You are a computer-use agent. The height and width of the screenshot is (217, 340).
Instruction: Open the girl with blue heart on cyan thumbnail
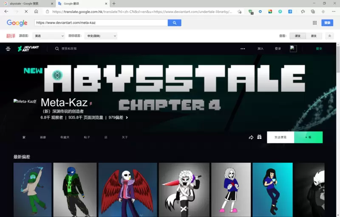[x=272, y=190]
